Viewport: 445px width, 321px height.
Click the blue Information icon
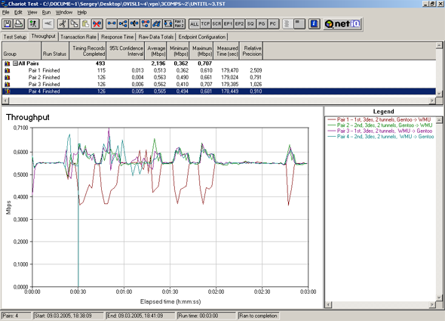(x=315, y=24)
